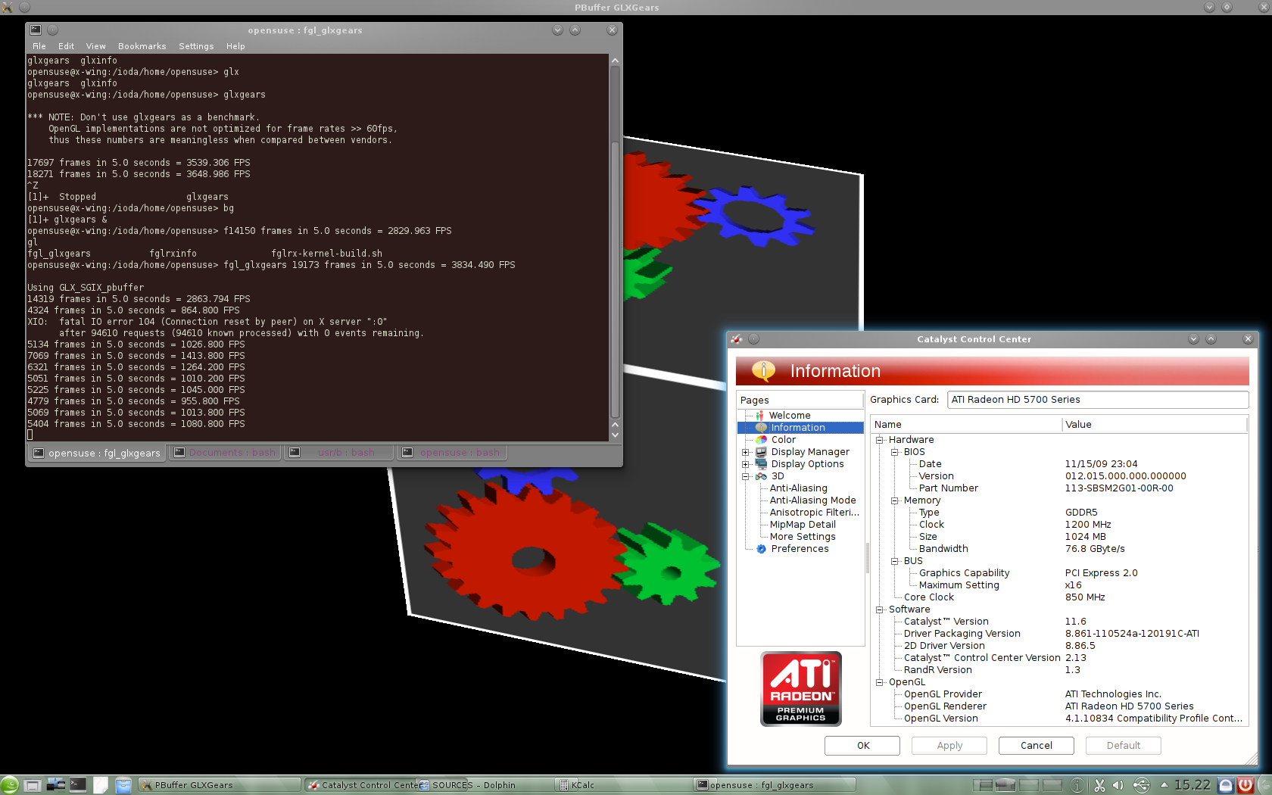Select More Settings under 3D

tap(803, 537)
